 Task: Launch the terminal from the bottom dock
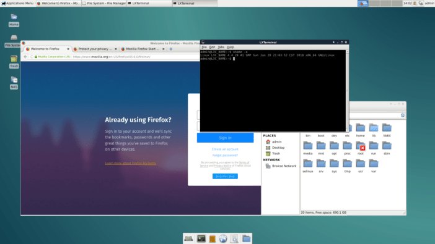click(x=201, y=238)
